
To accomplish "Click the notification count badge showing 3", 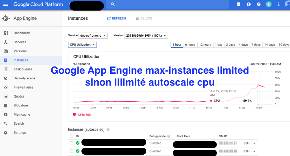I will pyautogui.click(x=268, y=4).
